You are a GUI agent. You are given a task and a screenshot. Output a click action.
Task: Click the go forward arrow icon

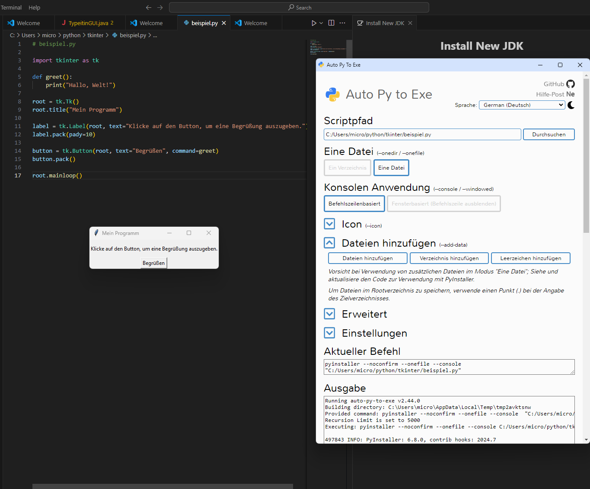[x=160, y=7]
